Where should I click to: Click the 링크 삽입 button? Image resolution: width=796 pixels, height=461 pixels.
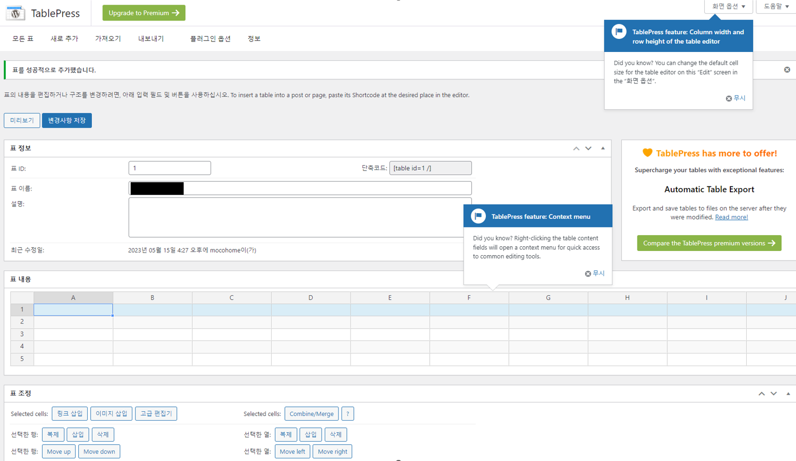coord(70,414)
